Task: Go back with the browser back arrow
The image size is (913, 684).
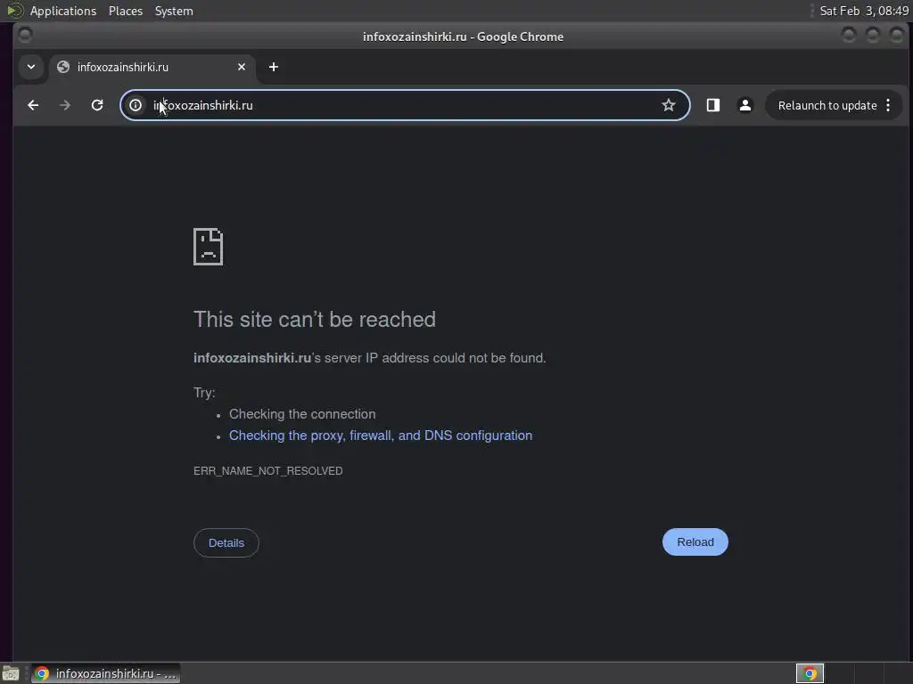Action: [x=33, y=105]
